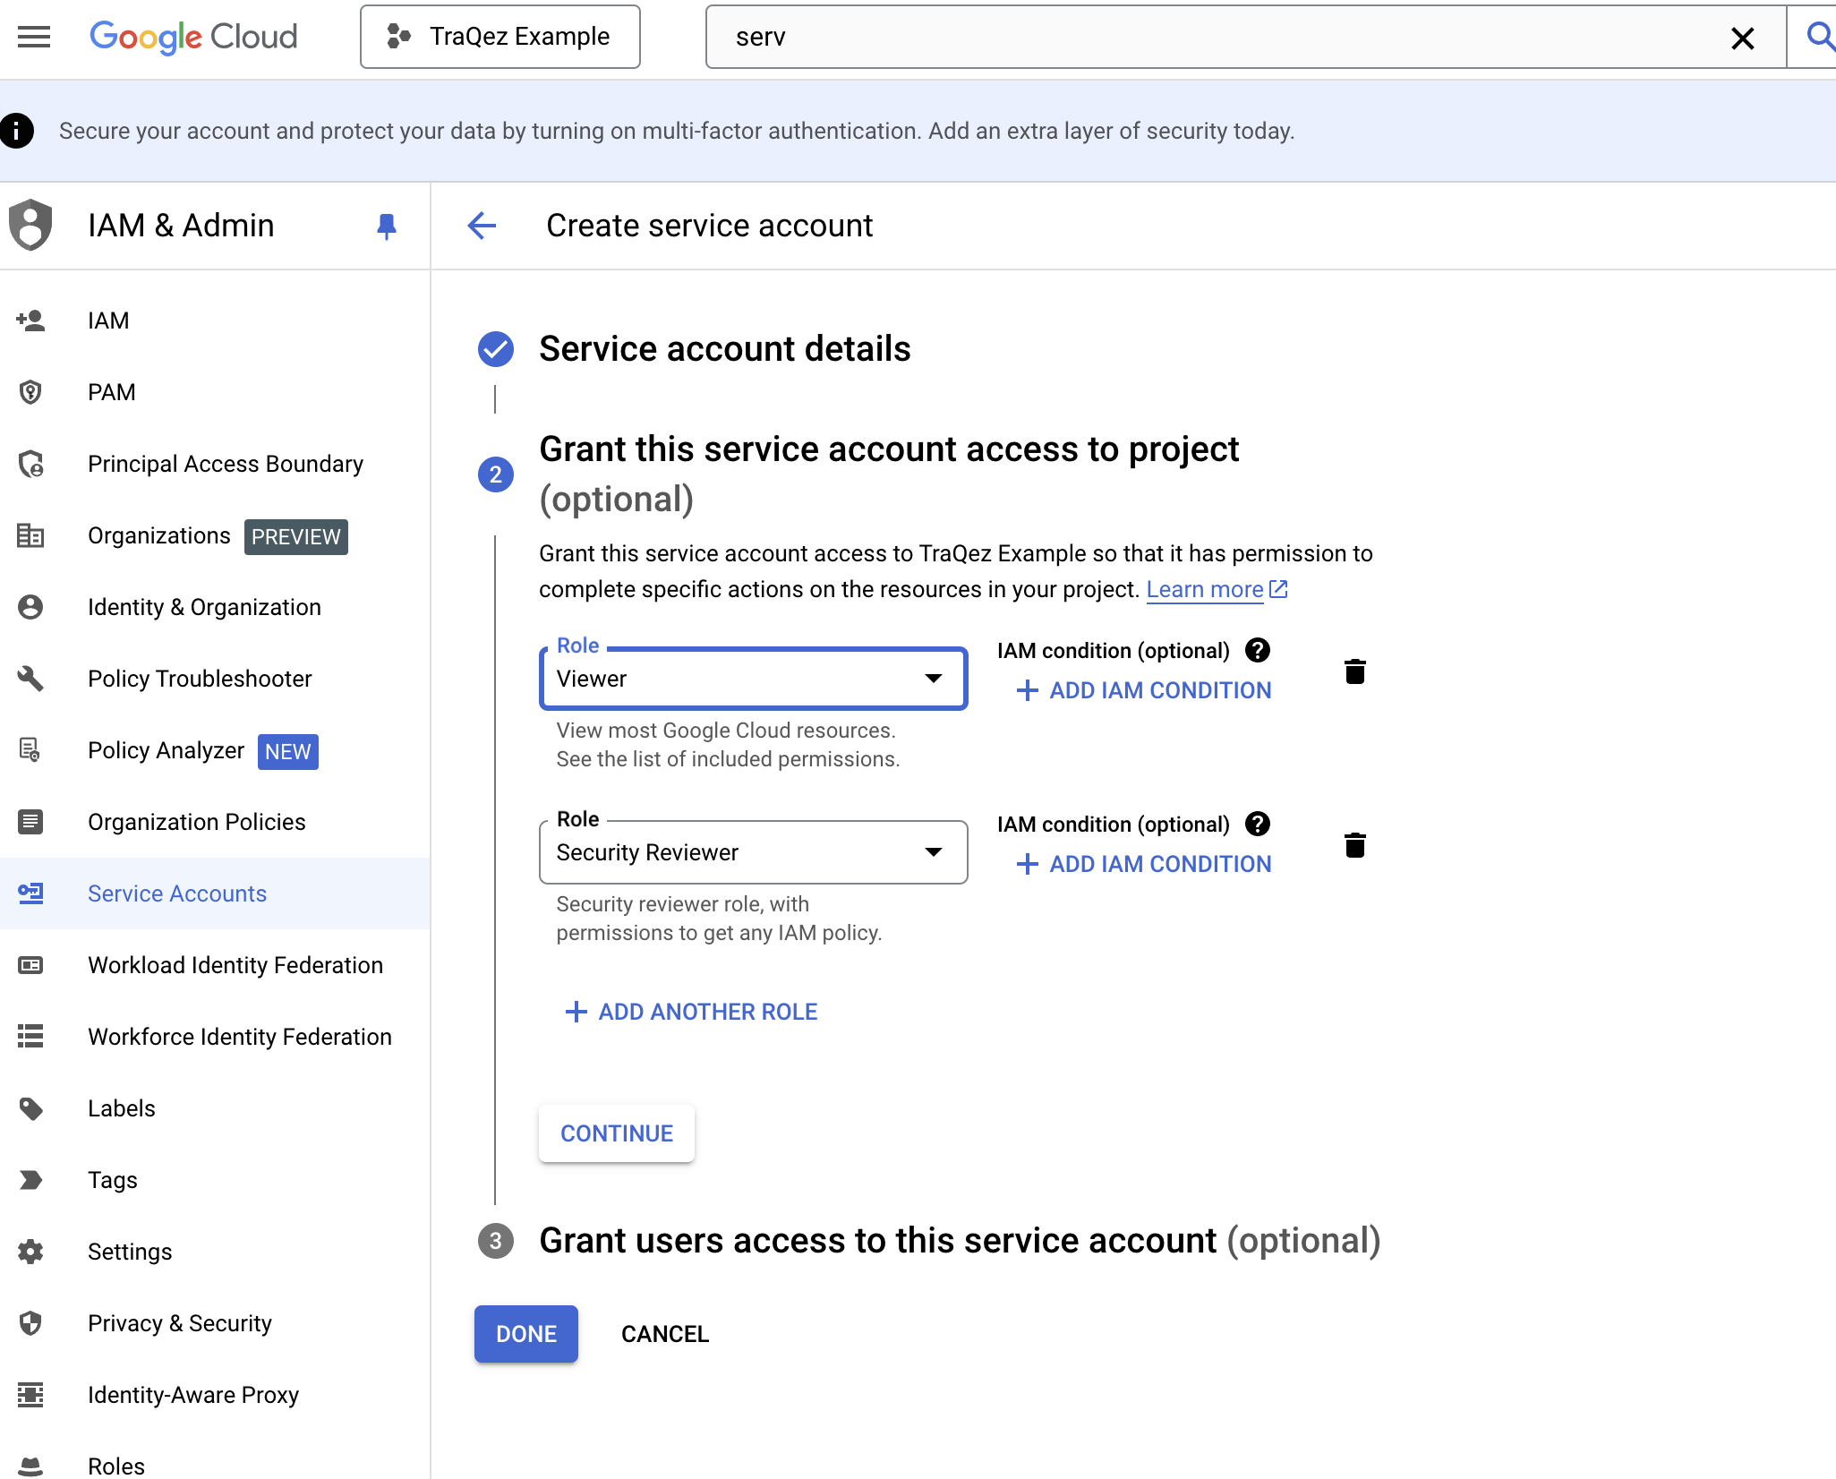The width and height of the screenshot is (1836, 1479).
Task: Click the Learn more link
Action: (1204, 590)
